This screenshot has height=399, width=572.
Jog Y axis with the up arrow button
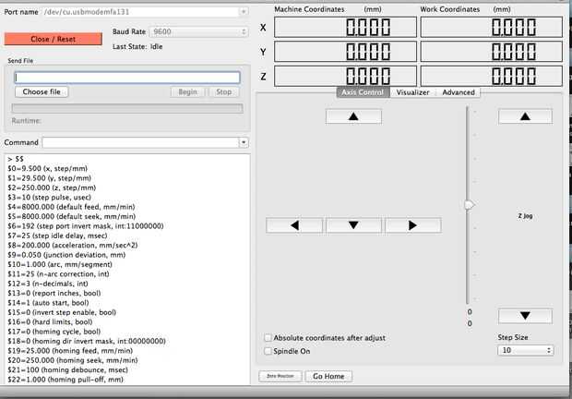coord(353,116)
